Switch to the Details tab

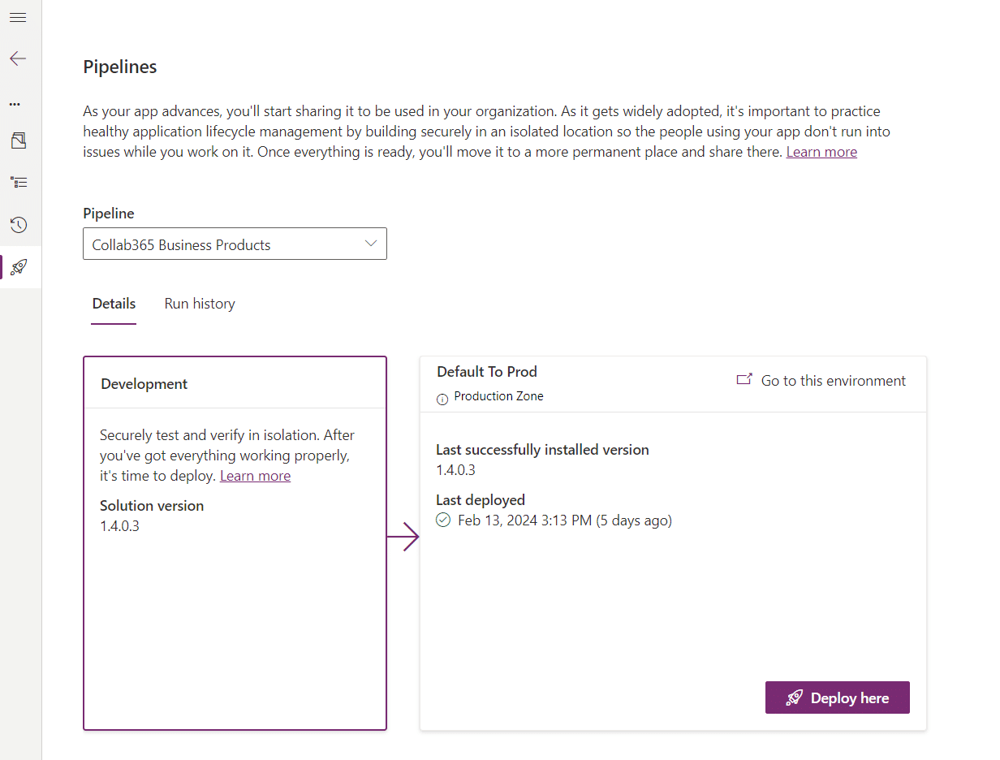(114, 304)
